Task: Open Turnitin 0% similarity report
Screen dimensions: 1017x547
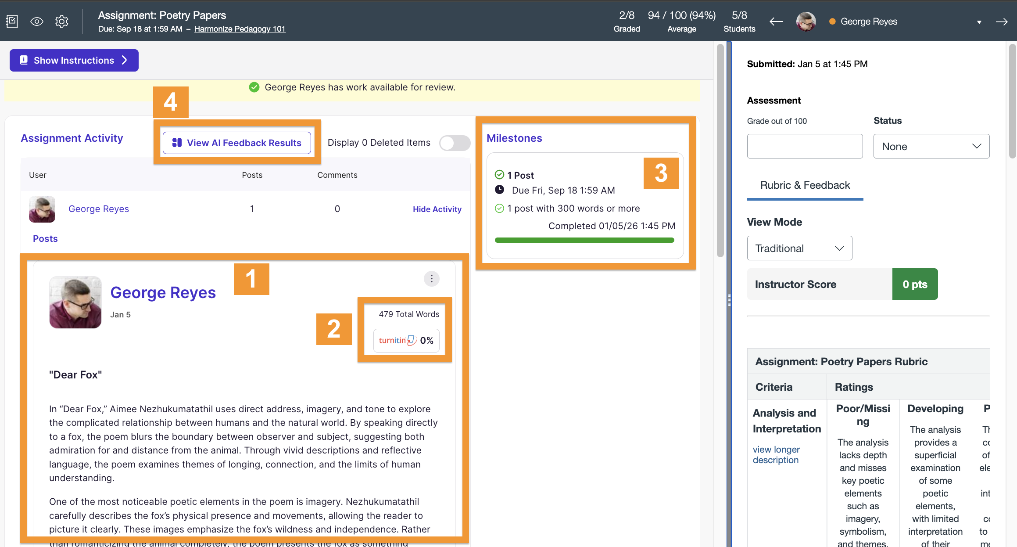Action: pos(406,341)
